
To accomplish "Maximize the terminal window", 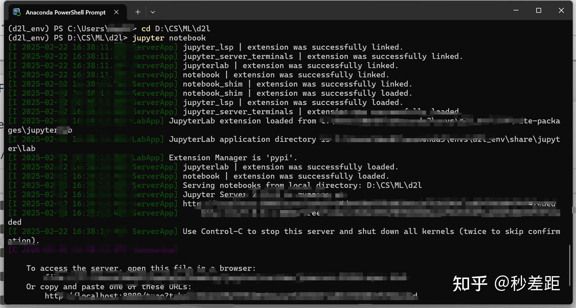I will (538, 10).
